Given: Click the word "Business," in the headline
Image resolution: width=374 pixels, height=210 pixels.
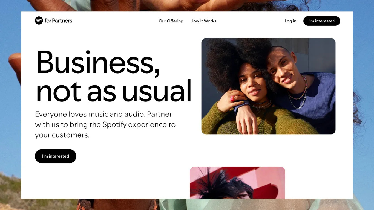Looking at the screenshot, I should [x=98, y=63].
